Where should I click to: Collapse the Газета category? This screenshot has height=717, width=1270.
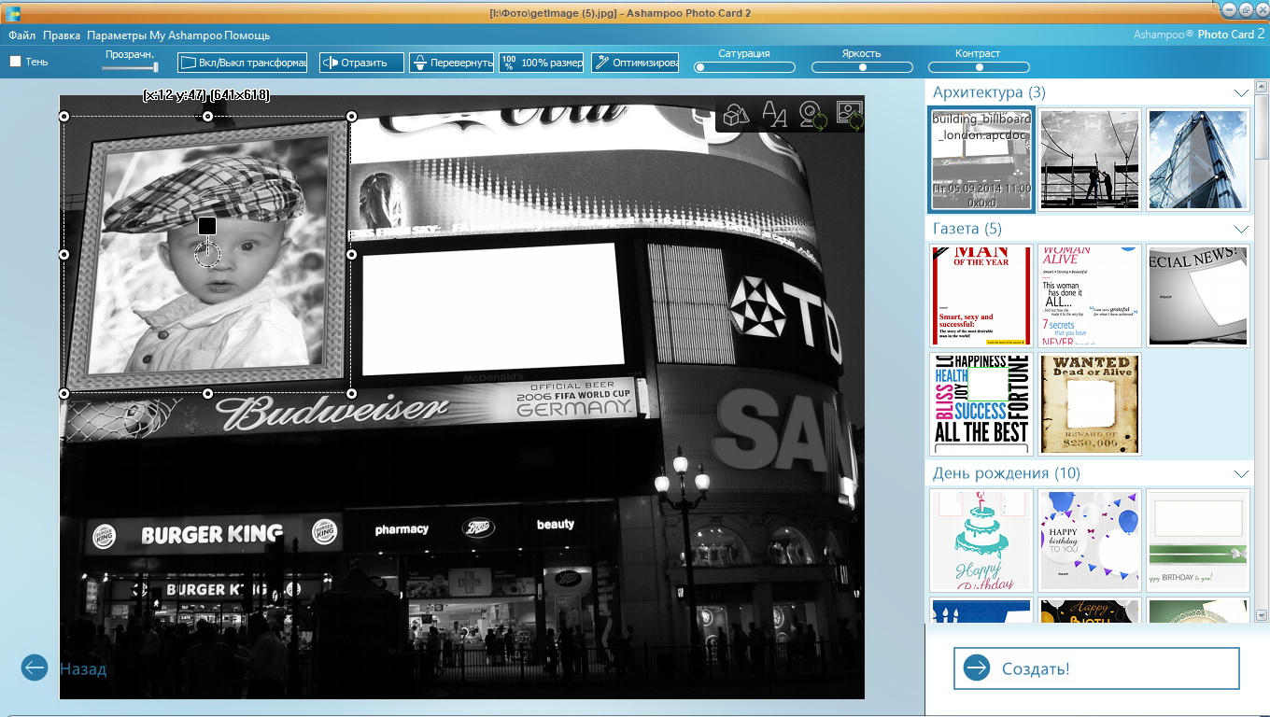[x=1241, y=229]
